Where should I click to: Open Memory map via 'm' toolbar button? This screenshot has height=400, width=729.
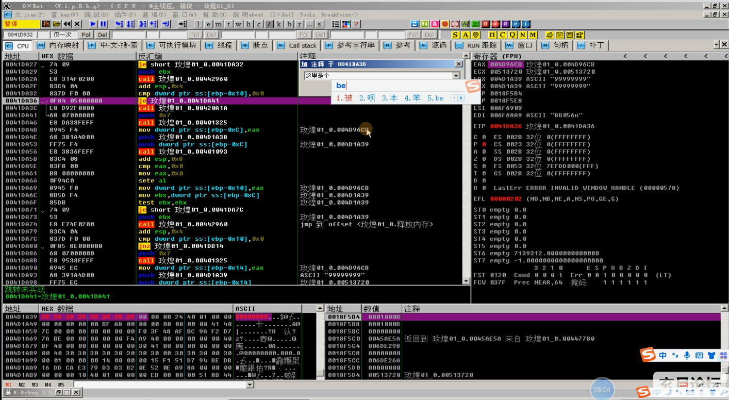[x=218, y=24]
